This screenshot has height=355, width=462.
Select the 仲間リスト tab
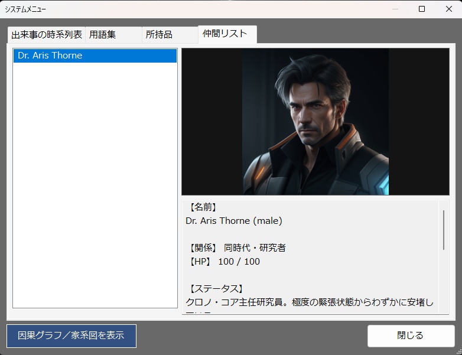click(x=227, y=34)
